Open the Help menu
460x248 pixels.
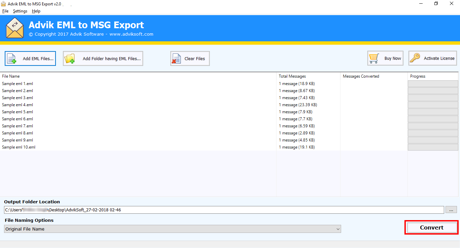click(36, 11)
